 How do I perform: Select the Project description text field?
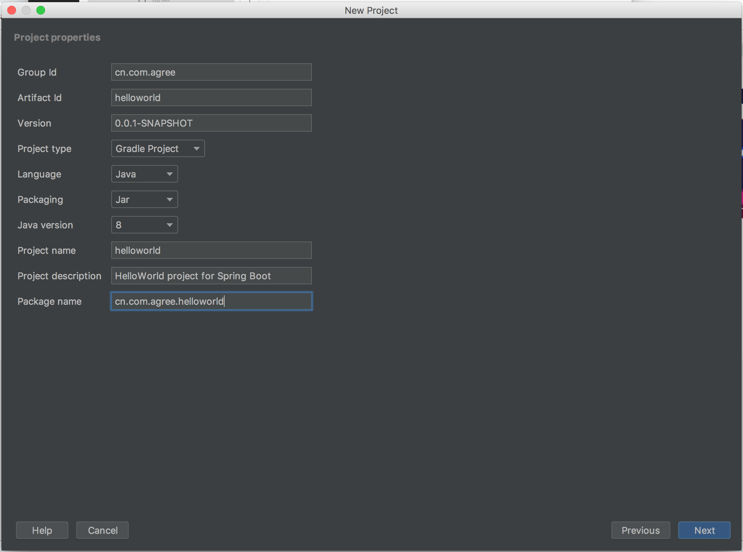click(x=211, y=276)
